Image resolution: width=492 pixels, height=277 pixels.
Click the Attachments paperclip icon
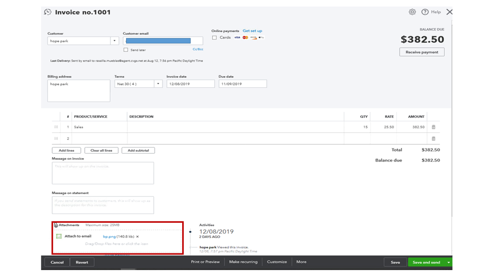[x=56, y=225]
